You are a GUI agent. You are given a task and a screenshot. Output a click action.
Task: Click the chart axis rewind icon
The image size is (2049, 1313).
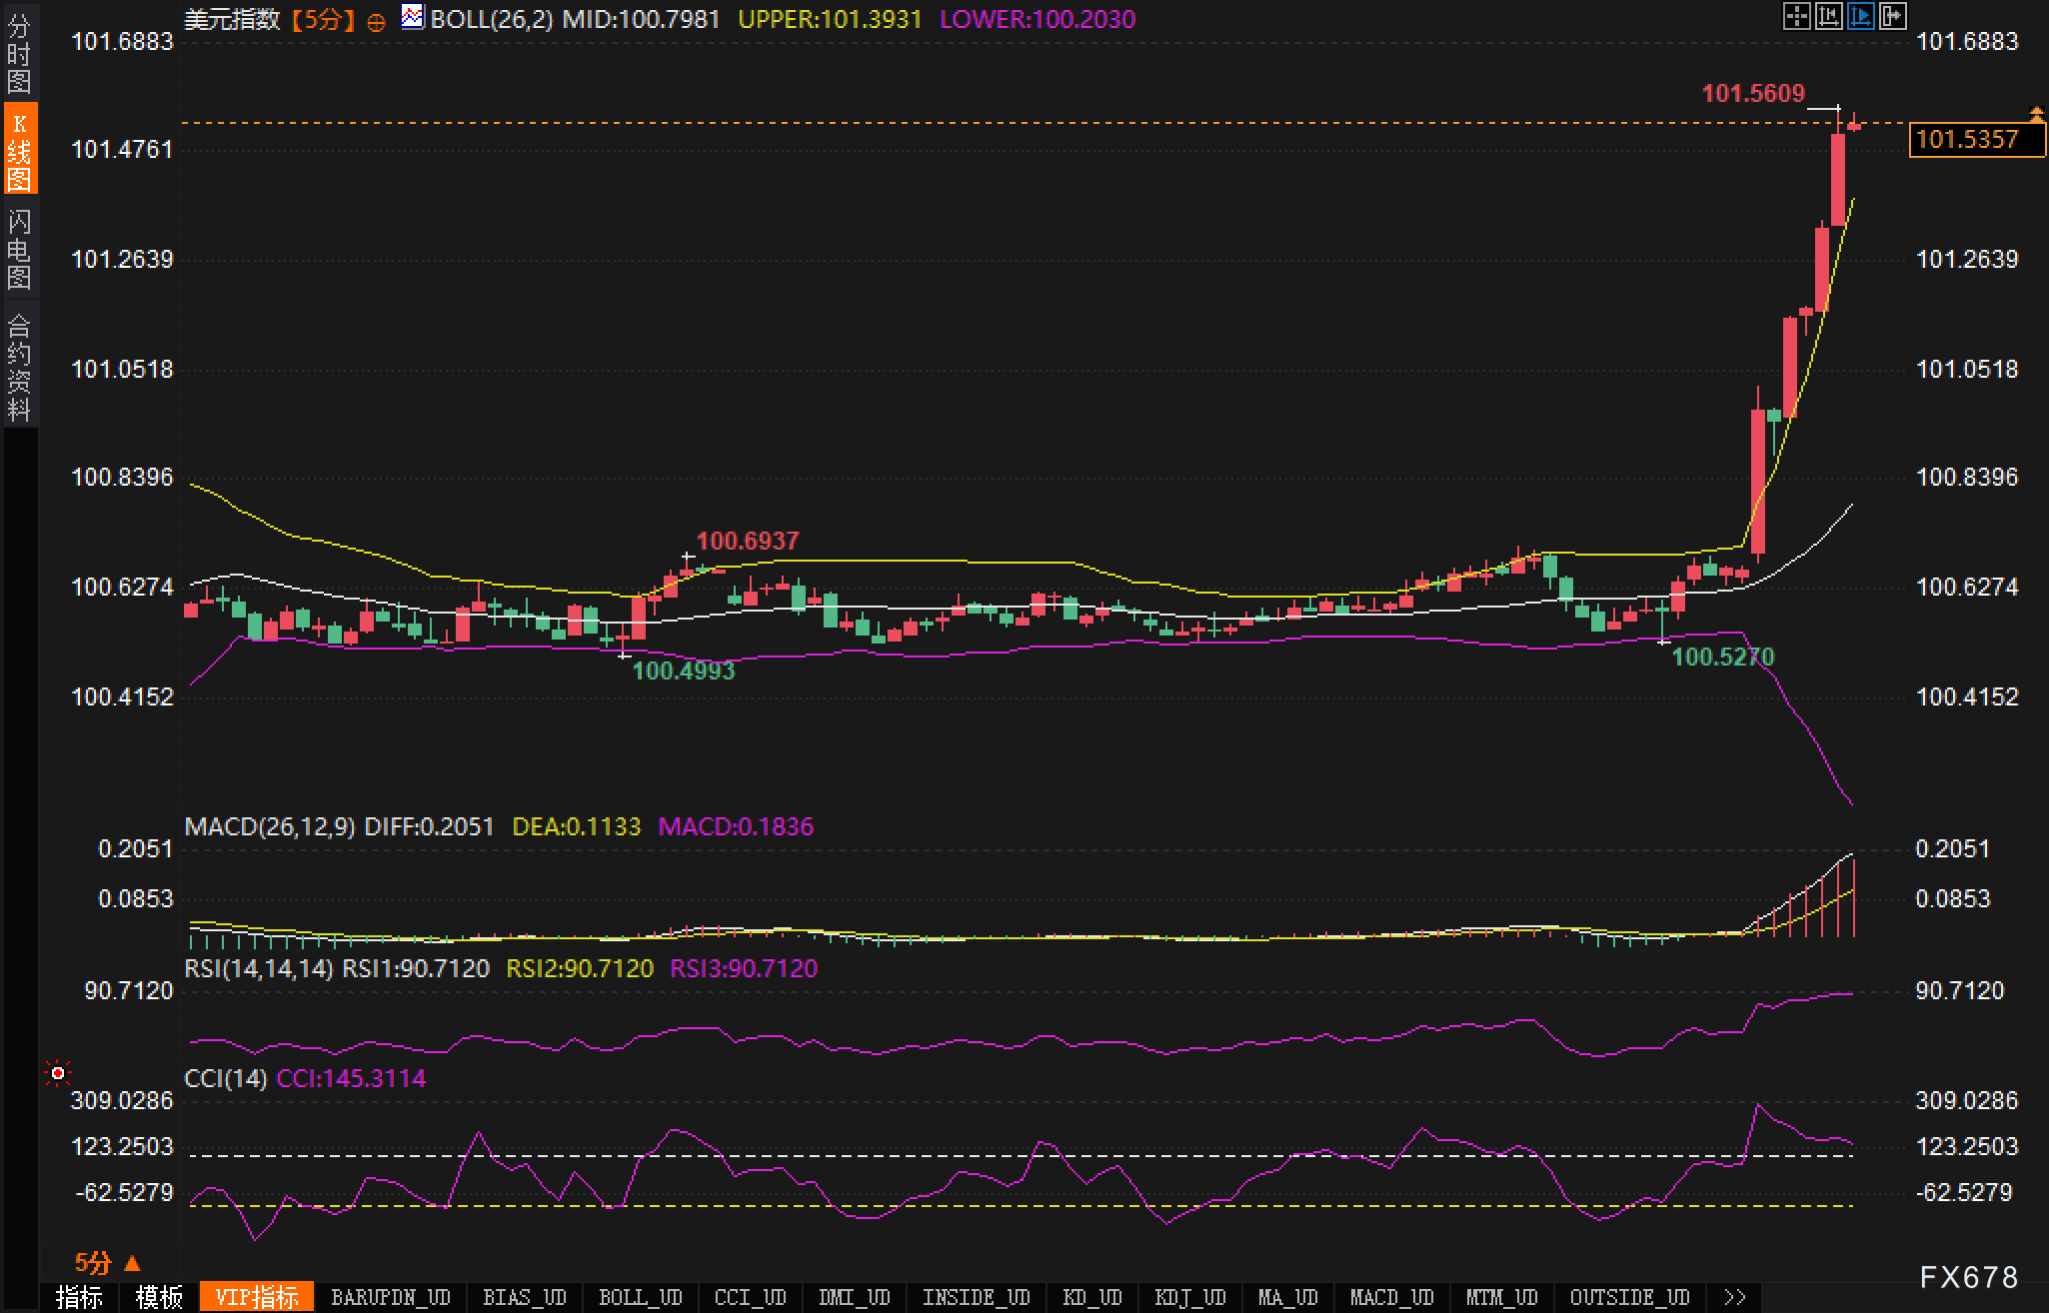(1828, 17)
